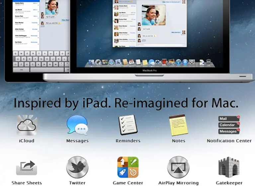Select Chris conversation in MacBook list
255x186 pixels.
(x=125, y=40)
